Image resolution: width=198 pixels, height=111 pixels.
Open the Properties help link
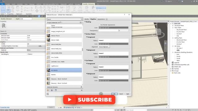[5, 107]
